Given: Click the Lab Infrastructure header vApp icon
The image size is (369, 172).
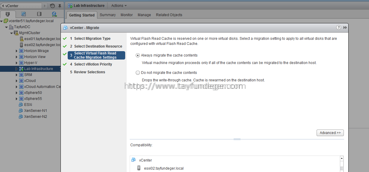Looking at the screenshot, I should [70, 6].
